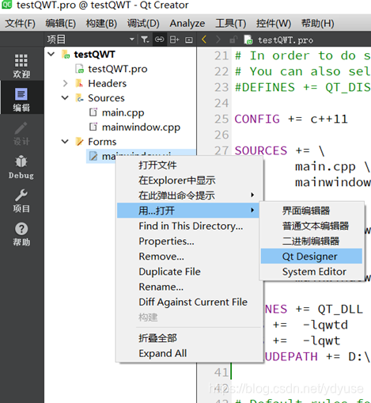The height and width of the screenshot is (403, 371).
Task: Click testQWT.pro file icon in editor toolbar
Action: pyautogui.click(x=248, y=40)
